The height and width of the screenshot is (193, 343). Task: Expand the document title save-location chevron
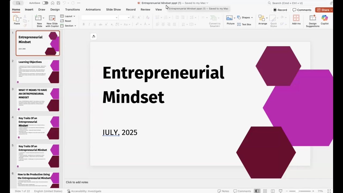click(207, 3)
